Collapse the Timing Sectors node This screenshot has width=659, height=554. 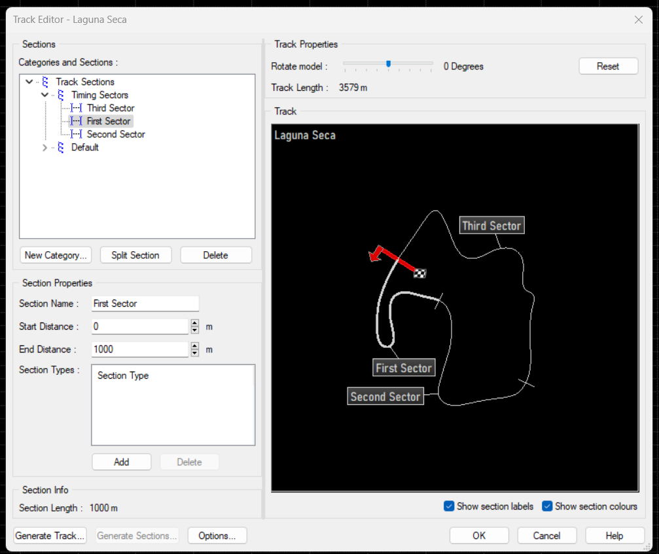[x=45, y=95]
